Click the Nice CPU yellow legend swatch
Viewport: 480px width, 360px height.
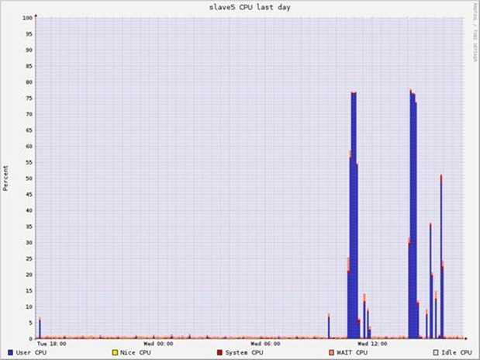coord(115,353)
